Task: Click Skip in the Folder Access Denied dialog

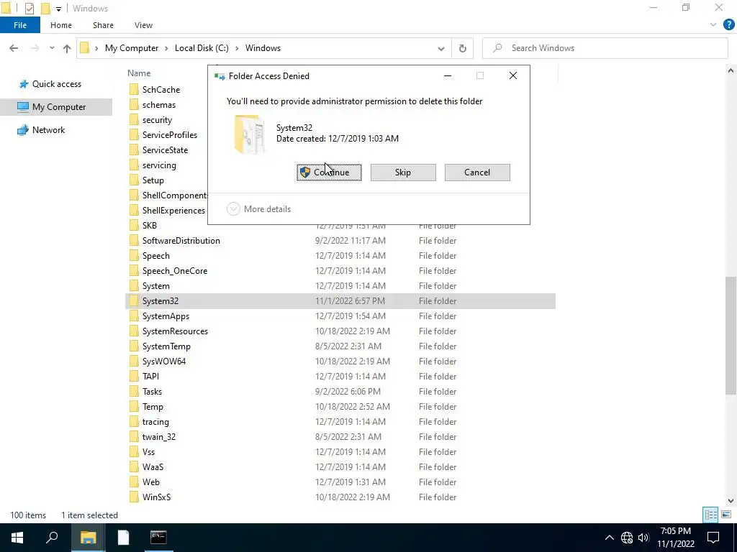Action: pos(403,172)
